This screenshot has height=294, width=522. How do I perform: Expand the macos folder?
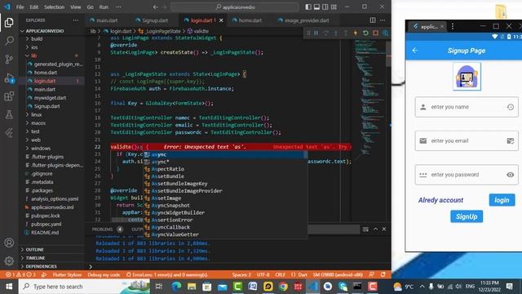point(38,123)
